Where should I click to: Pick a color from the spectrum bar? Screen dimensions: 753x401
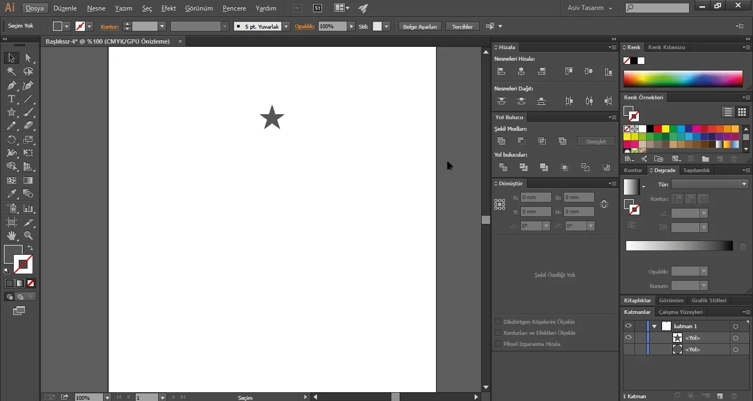[683, 79]
